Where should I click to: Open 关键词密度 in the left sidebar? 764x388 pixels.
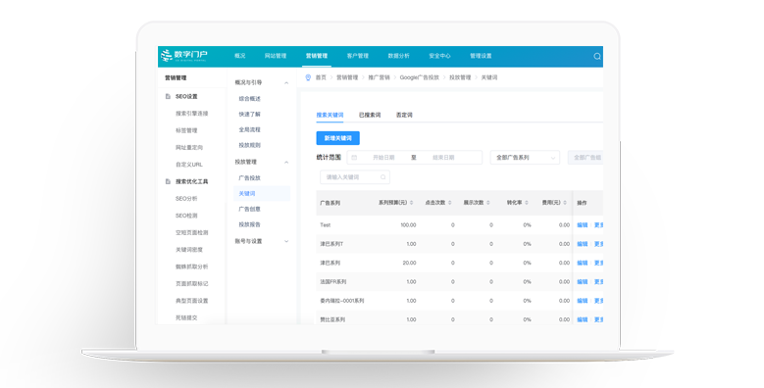pos(189,250)
